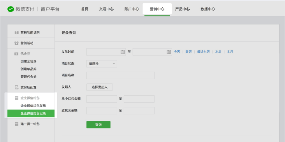Go to the 首页 tab
285x142 pixels.
click(84, 9)
